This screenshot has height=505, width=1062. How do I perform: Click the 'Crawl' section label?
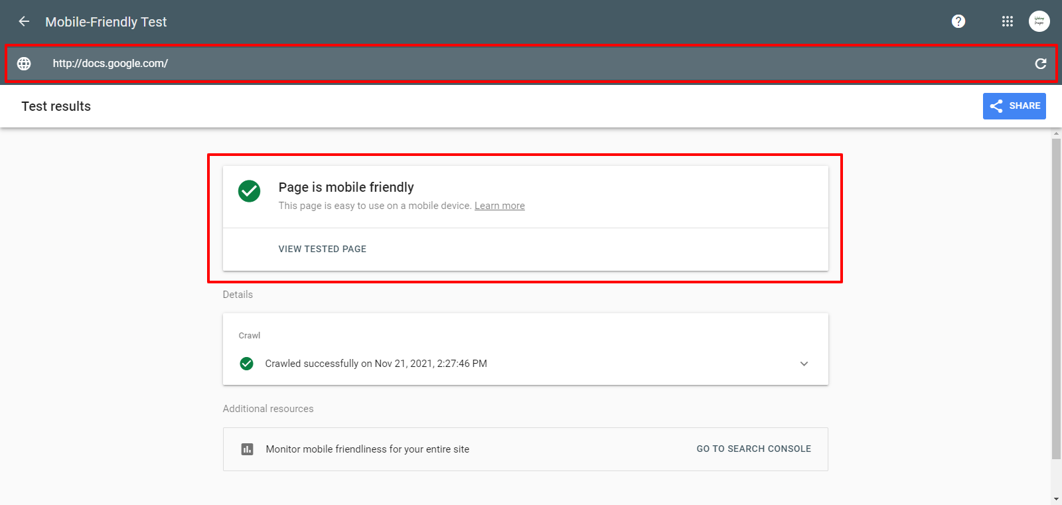point(250,336)
